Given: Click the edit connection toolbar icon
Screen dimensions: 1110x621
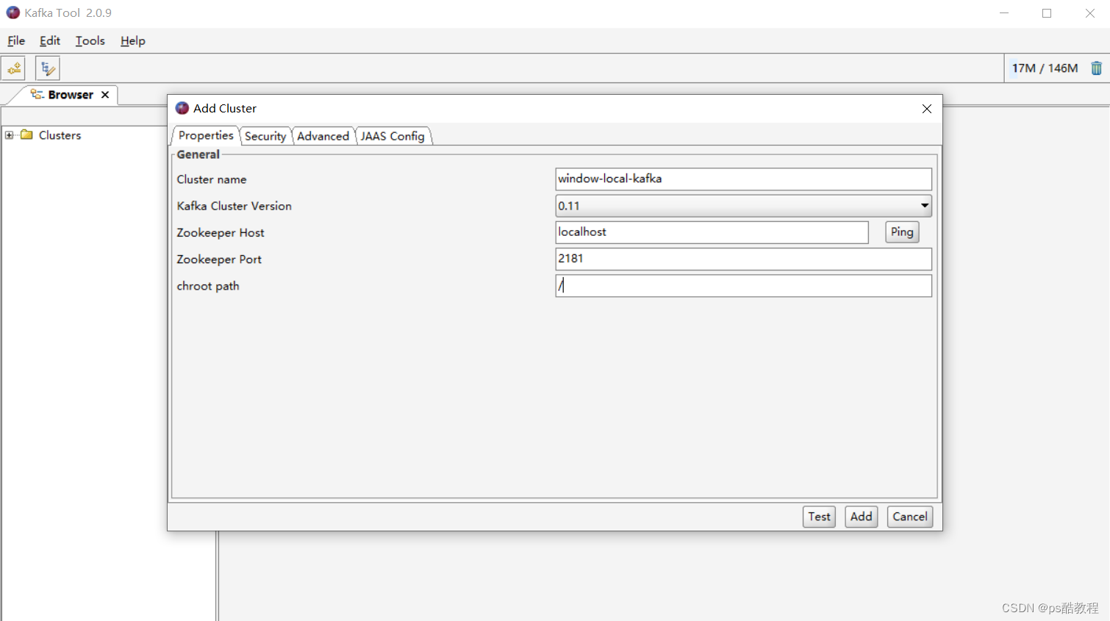Looking at the screenshot, I should point(48,68).
